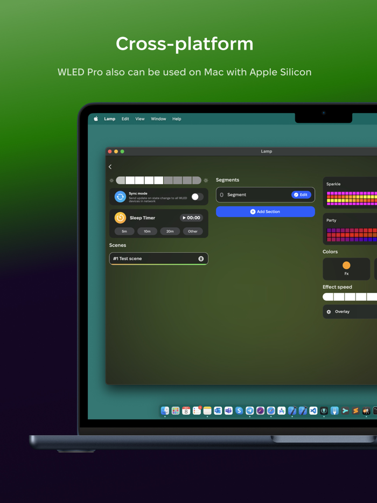Open the Overlay setting row
This screenshot has width=377, height=503.
(x=350, y=312)
